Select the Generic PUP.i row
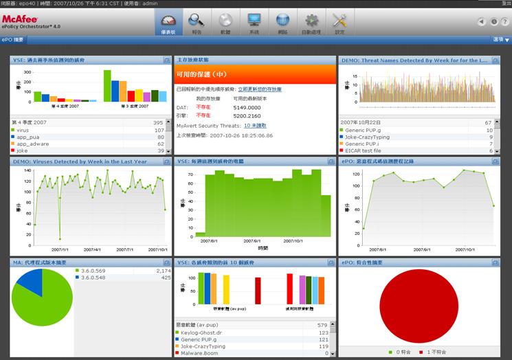 point(416,144)
